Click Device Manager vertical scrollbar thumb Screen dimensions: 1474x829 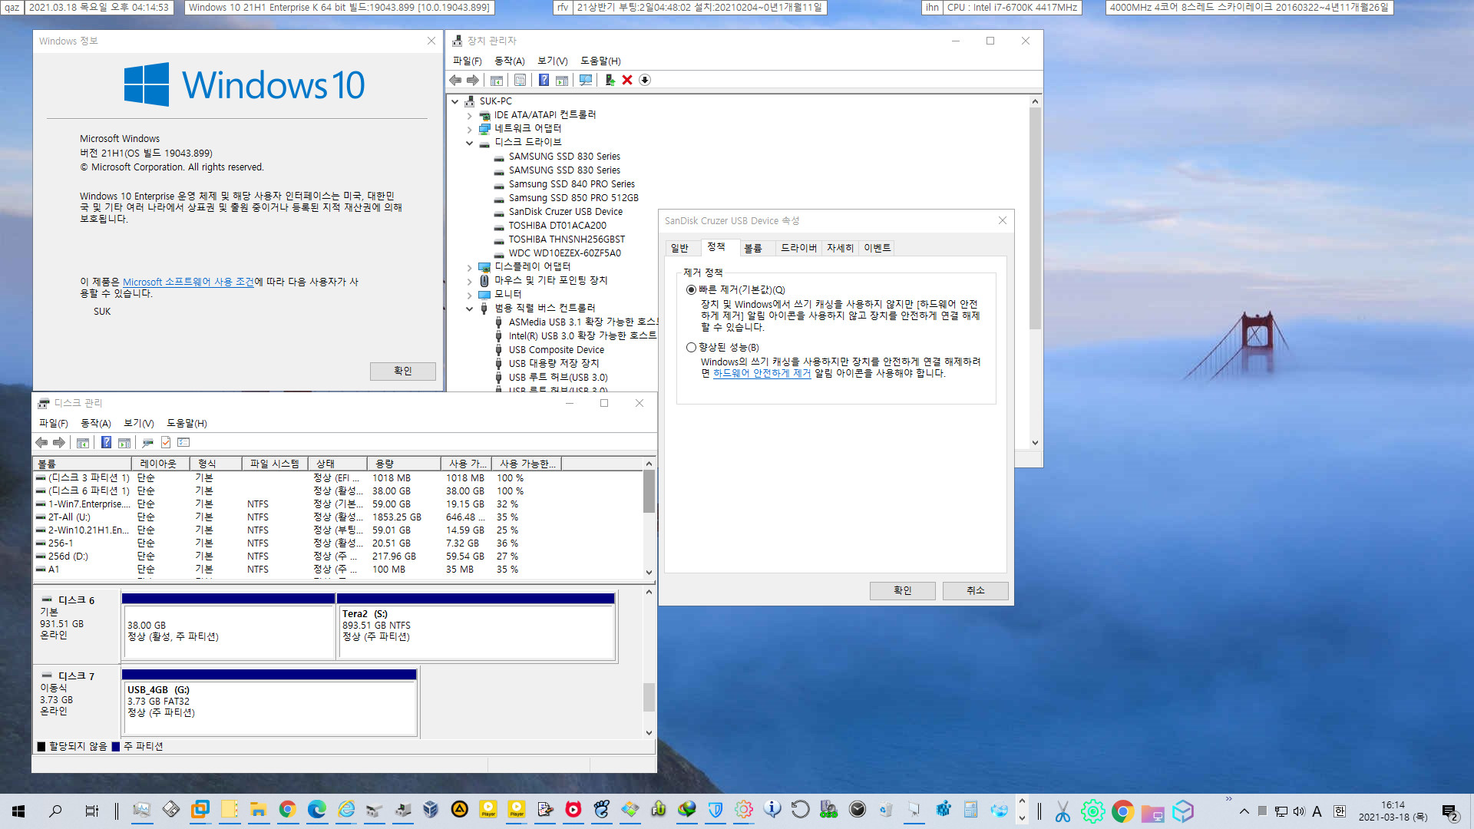1035,219
